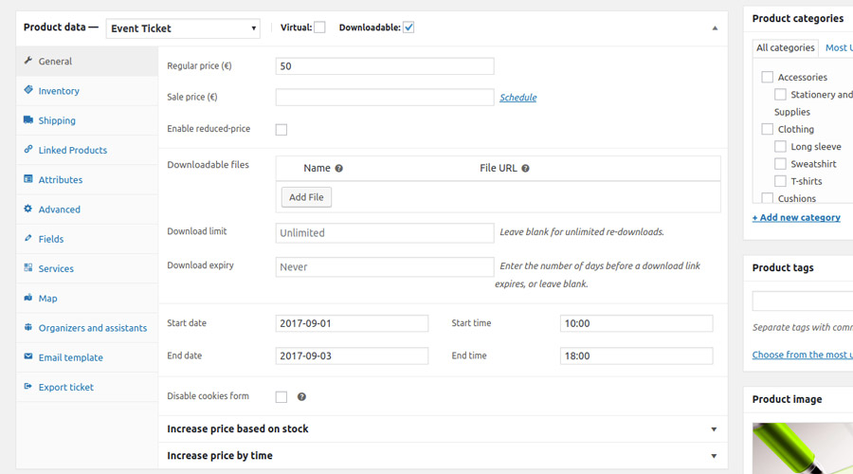Uncheck the Downloadable checkbox
The height and width of the screenshot is (474, 853).
click(x=408, y=27)
